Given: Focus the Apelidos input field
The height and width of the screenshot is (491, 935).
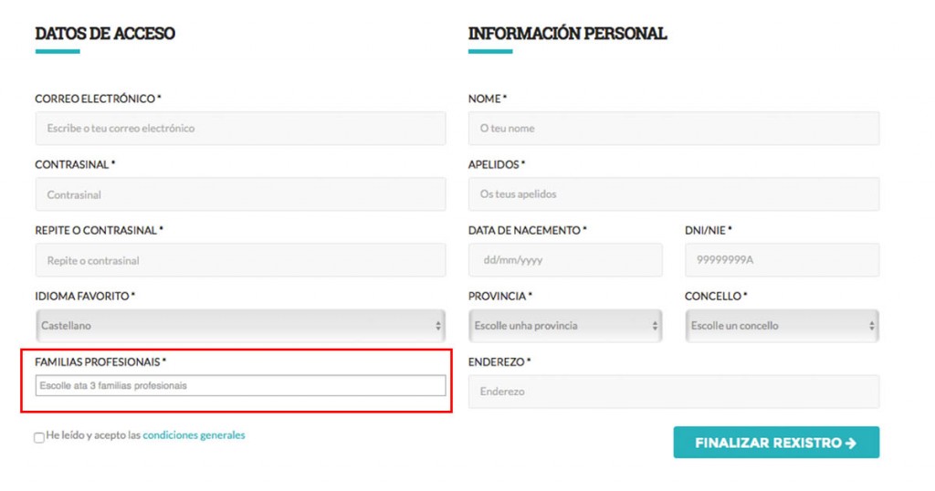Looking at the screenshot, I should (x=674, y=194).
